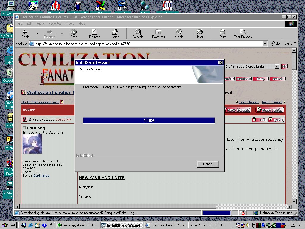The width and height of the screenshot is (305, 229).
Task: Open the f.a.q. forum button
Action: 261,79
